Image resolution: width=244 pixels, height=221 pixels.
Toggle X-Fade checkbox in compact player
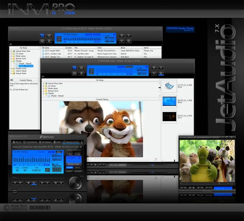point(53,164)
